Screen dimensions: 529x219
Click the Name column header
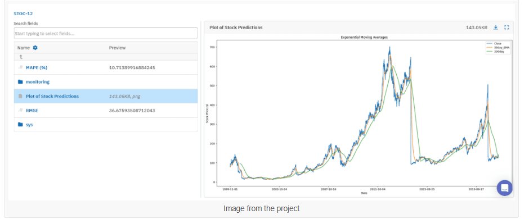tap(23, 48)
